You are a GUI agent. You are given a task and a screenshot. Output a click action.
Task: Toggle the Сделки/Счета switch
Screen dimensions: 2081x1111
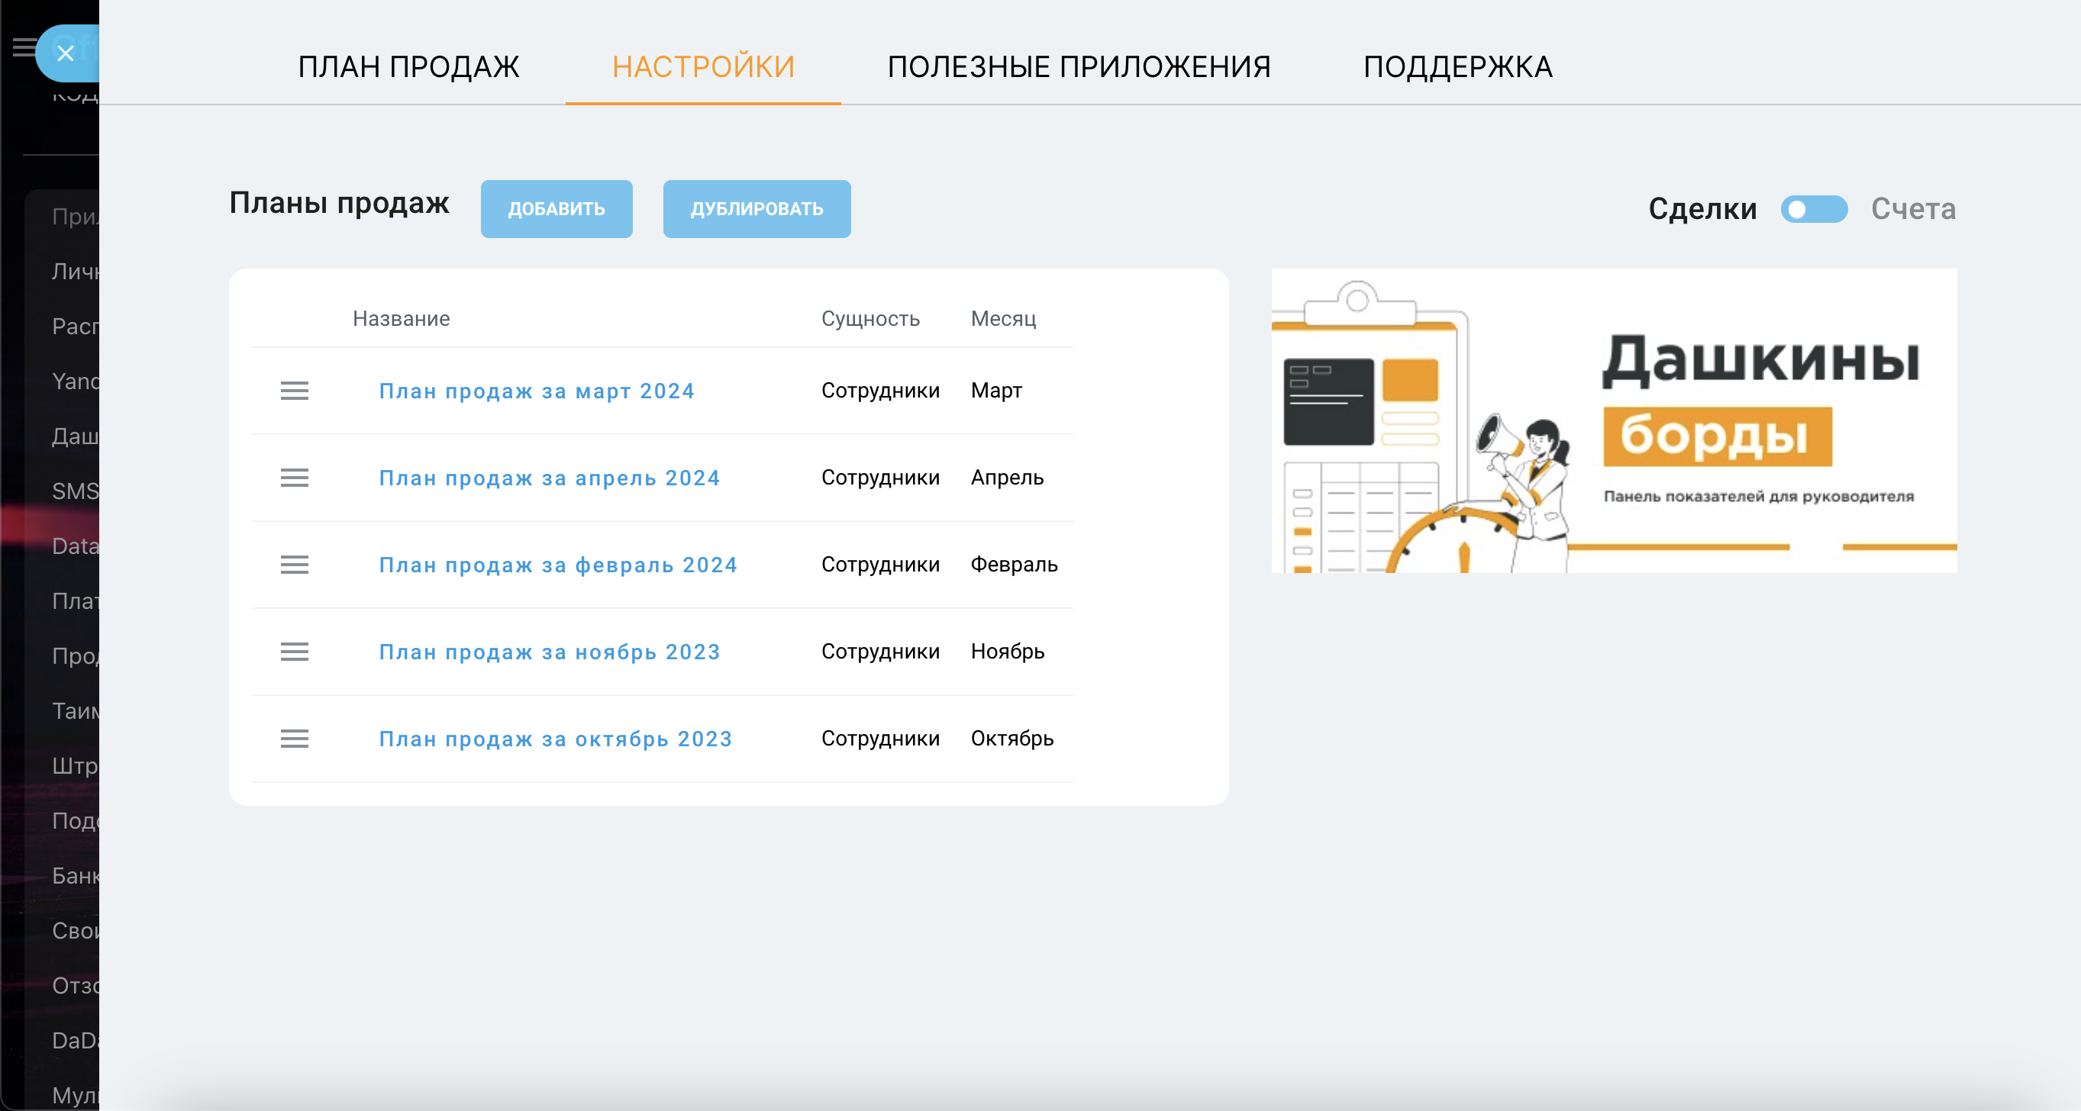pyautogui.click(x=1814, y=209)
